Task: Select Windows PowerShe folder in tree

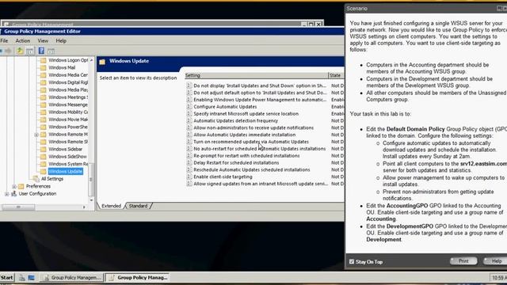Action: point(68,127)
